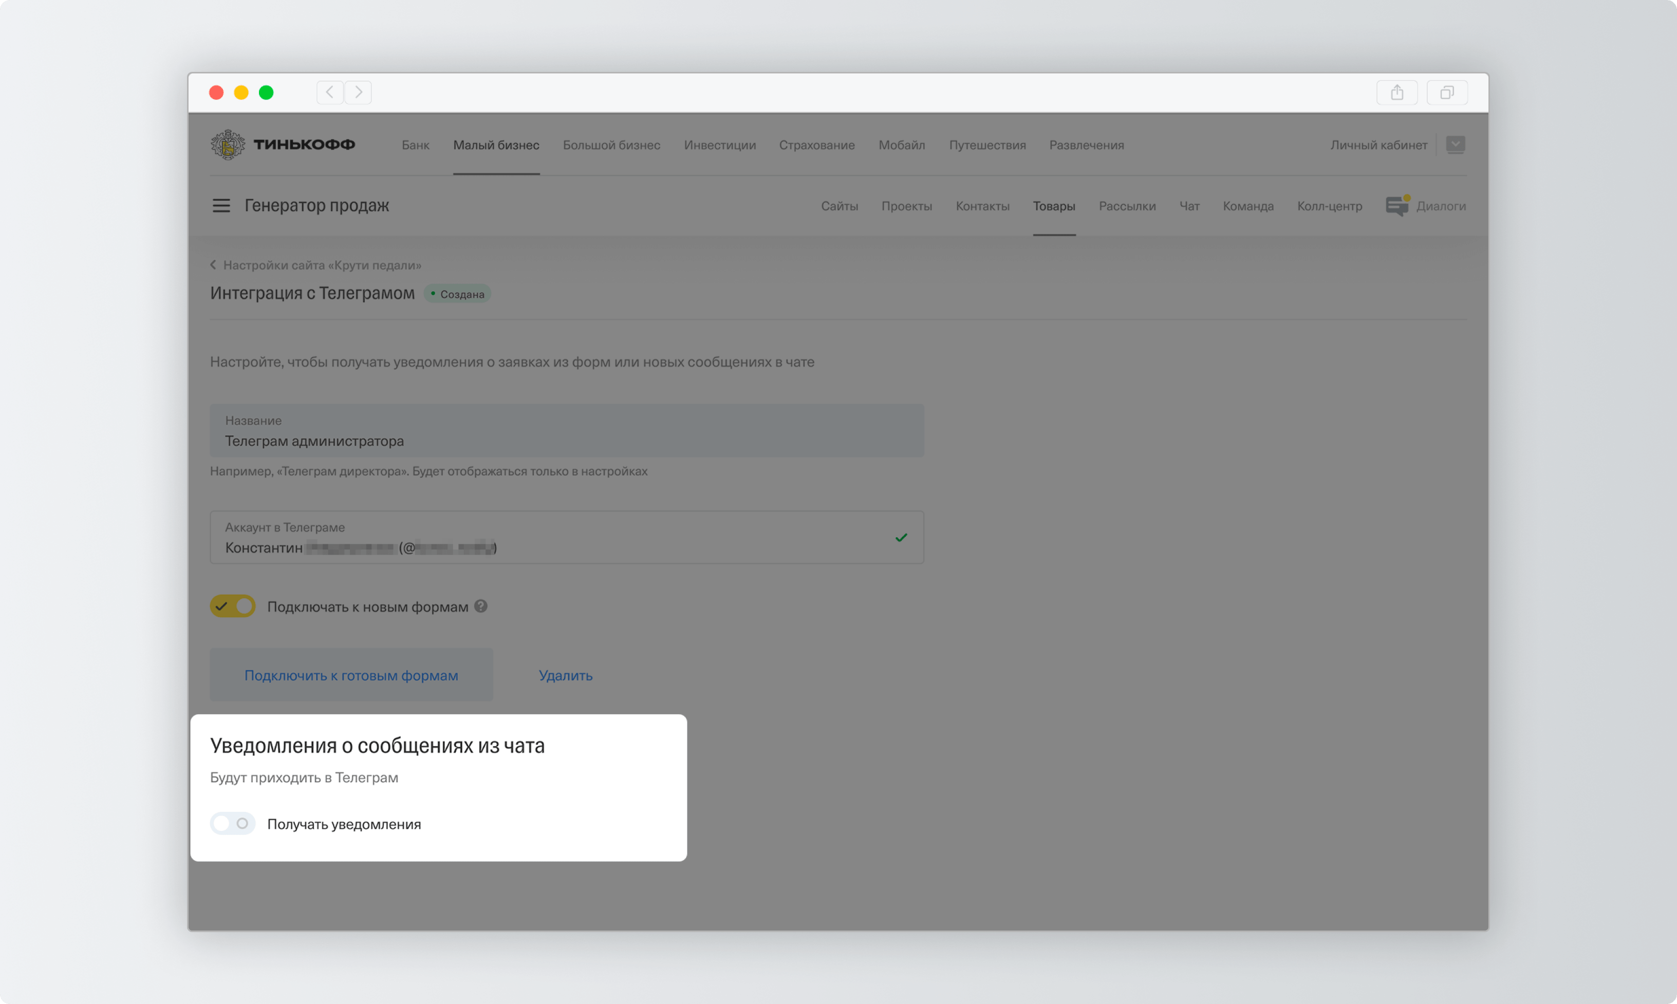This screenshot has width=1677, height=1004.
Task: Open the Команда tab
Action: 1248,205
